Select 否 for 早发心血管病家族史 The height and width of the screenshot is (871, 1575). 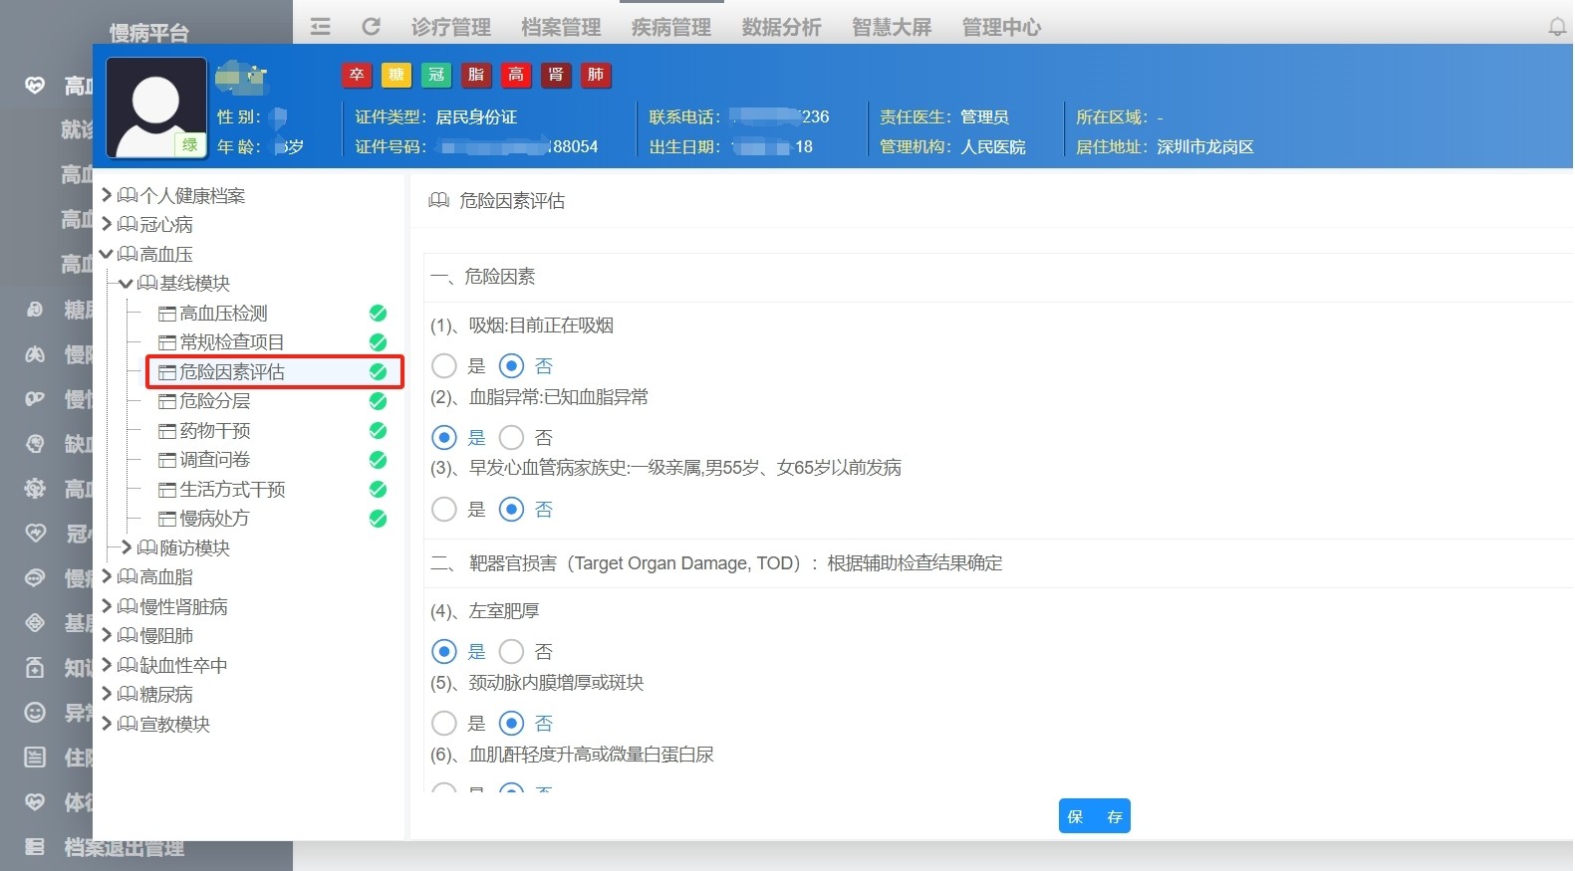tap(511, 510)
